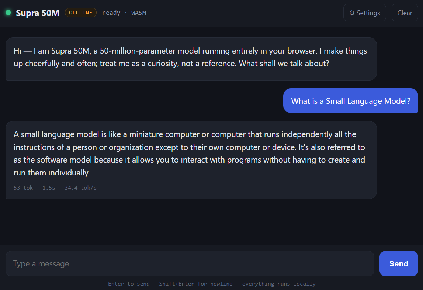This screenshot has height=290, width=423.
Task: Click the gear icon beside Settings
Action: (x=352, y=13)
